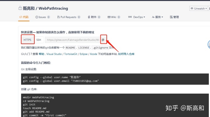Click the git init command line
Screen dimensions: 210x117
point(29,104)
